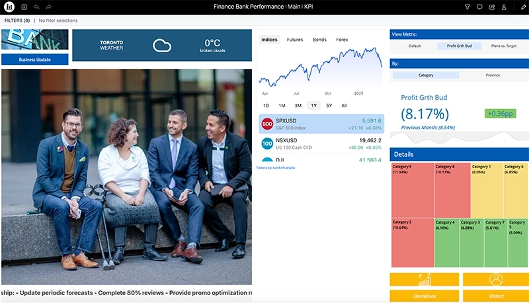The image size is (529, 303).
Task: Switch to the Bonds tab
Action: point(319,40)
